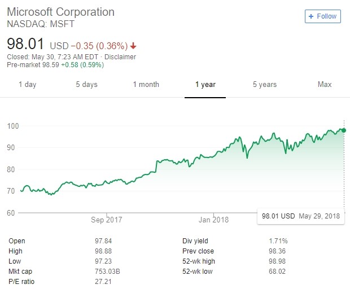
Task: Click the Follow button
Action: pos(322,16)
